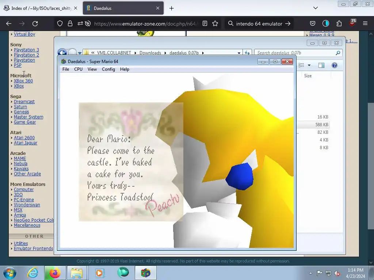Viewport: 374px width, 280px height.
Task: Open the MAME link
Action: [x=20, y=159]
